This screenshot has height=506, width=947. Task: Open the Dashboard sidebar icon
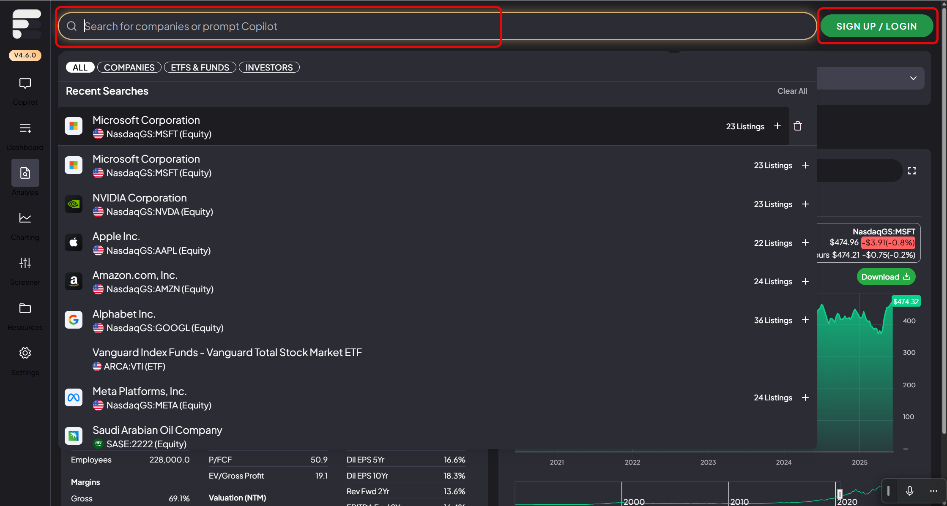pos(25,128)
